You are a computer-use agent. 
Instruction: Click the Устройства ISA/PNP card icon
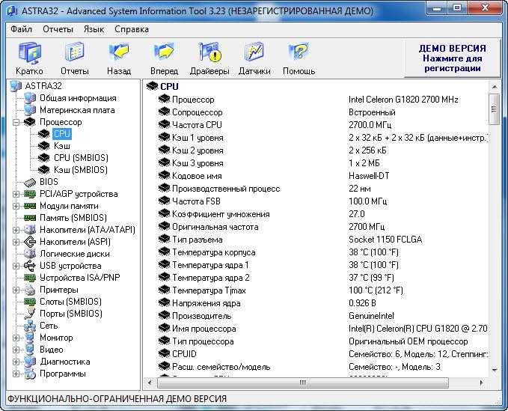[30, 278]
